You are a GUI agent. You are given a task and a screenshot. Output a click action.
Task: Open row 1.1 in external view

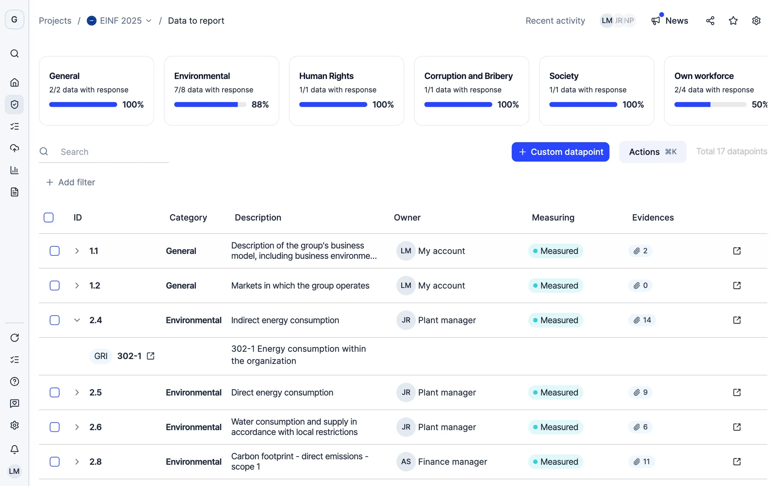737,251
